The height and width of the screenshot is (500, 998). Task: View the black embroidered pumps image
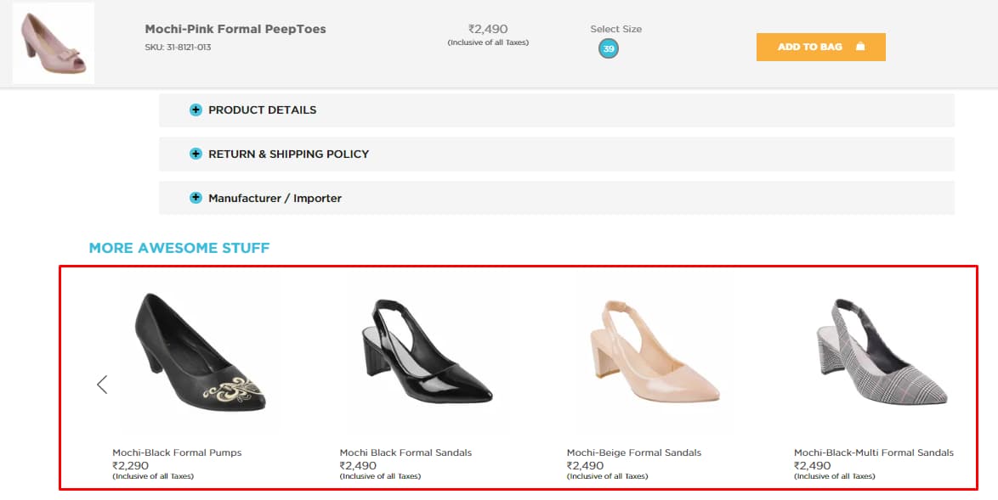point(201,352)
